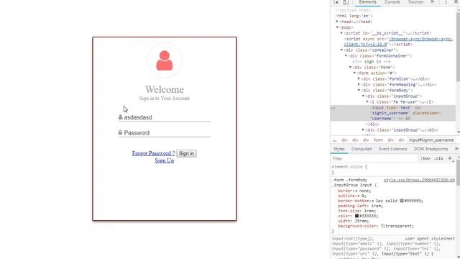Open the #333333 text color swatch
This screenshot has height=259, width=460.
point(356,216)
